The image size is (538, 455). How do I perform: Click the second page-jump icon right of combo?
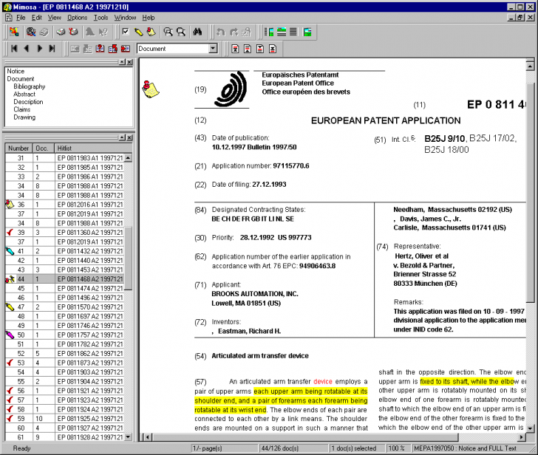pyautogui.click(x=248, y=49)
